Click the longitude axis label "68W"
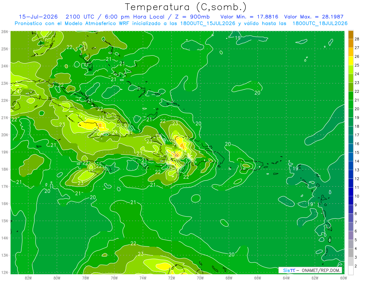Image resolution: width=365 pixels, height=282 pixels. (x=229, y=278)
